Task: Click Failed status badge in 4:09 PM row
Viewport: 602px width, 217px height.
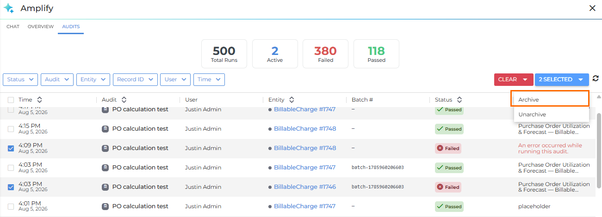Action: 448,148
